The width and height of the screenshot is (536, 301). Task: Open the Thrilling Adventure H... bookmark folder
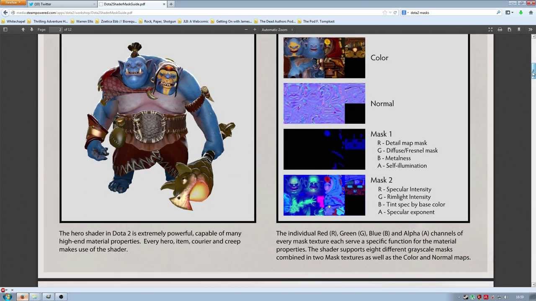pos(47,21)
